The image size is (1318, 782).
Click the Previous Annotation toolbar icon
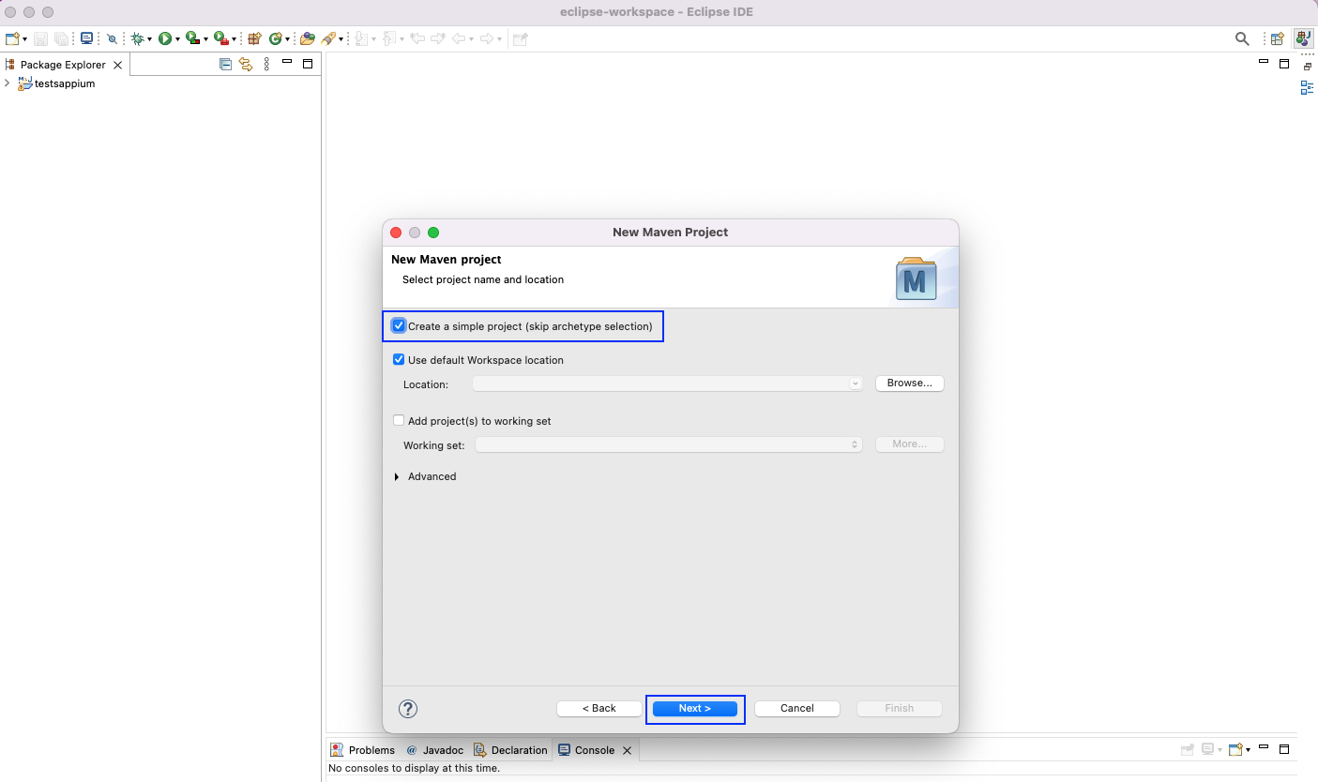(x=389, y=38)
